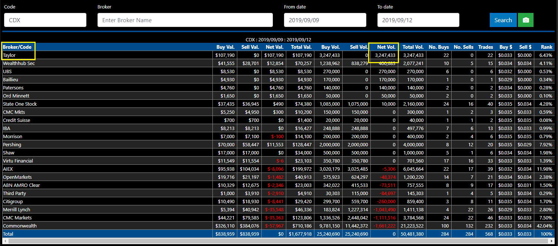Select the Taylor broker row name
Viewport: 558px width, 246px height.
(x=9, y=55)
